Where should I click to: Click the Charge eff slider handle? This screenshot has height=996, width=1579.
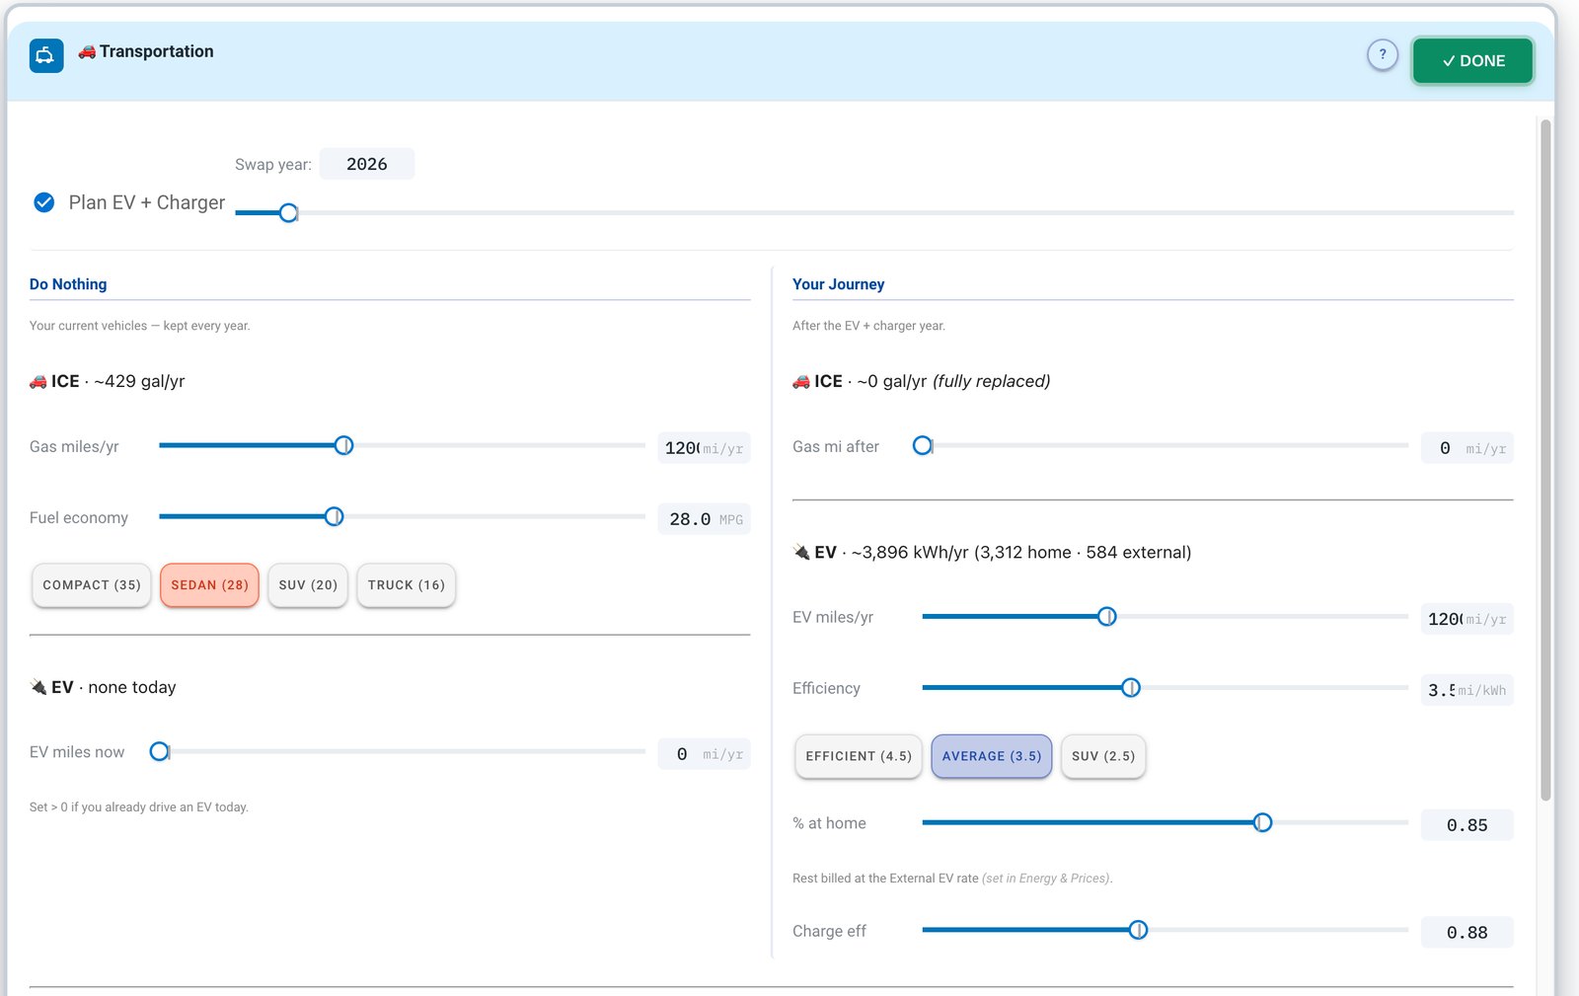point(1138,930)
